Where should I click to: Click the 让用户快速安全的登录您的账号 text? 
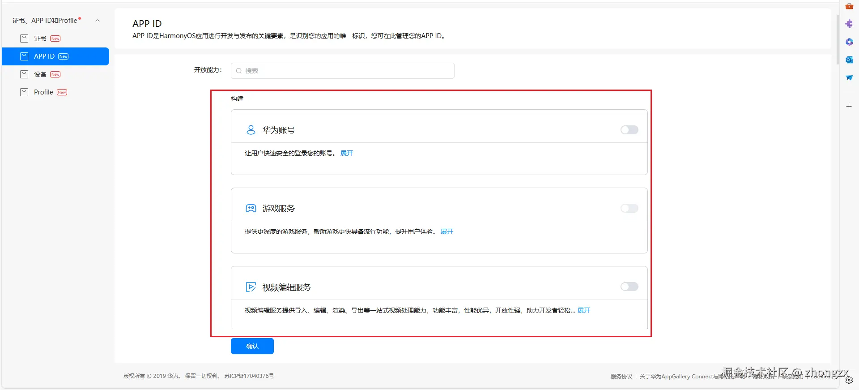[x=290, y=153]
